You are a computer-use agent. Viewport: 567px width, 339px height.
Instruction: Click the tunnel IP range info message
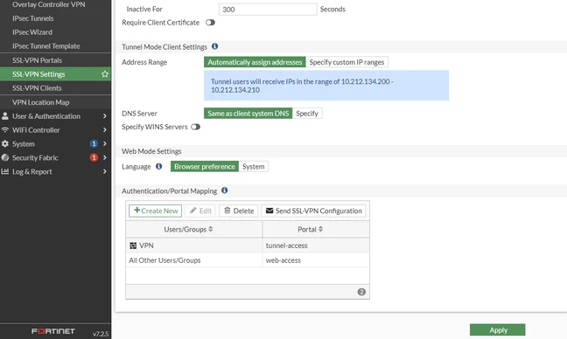pos(326,86)
